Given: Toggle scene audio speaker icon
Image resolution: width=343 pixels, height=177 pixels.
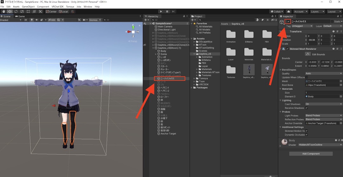Looking at the screenshot, I should pos(37,20).
